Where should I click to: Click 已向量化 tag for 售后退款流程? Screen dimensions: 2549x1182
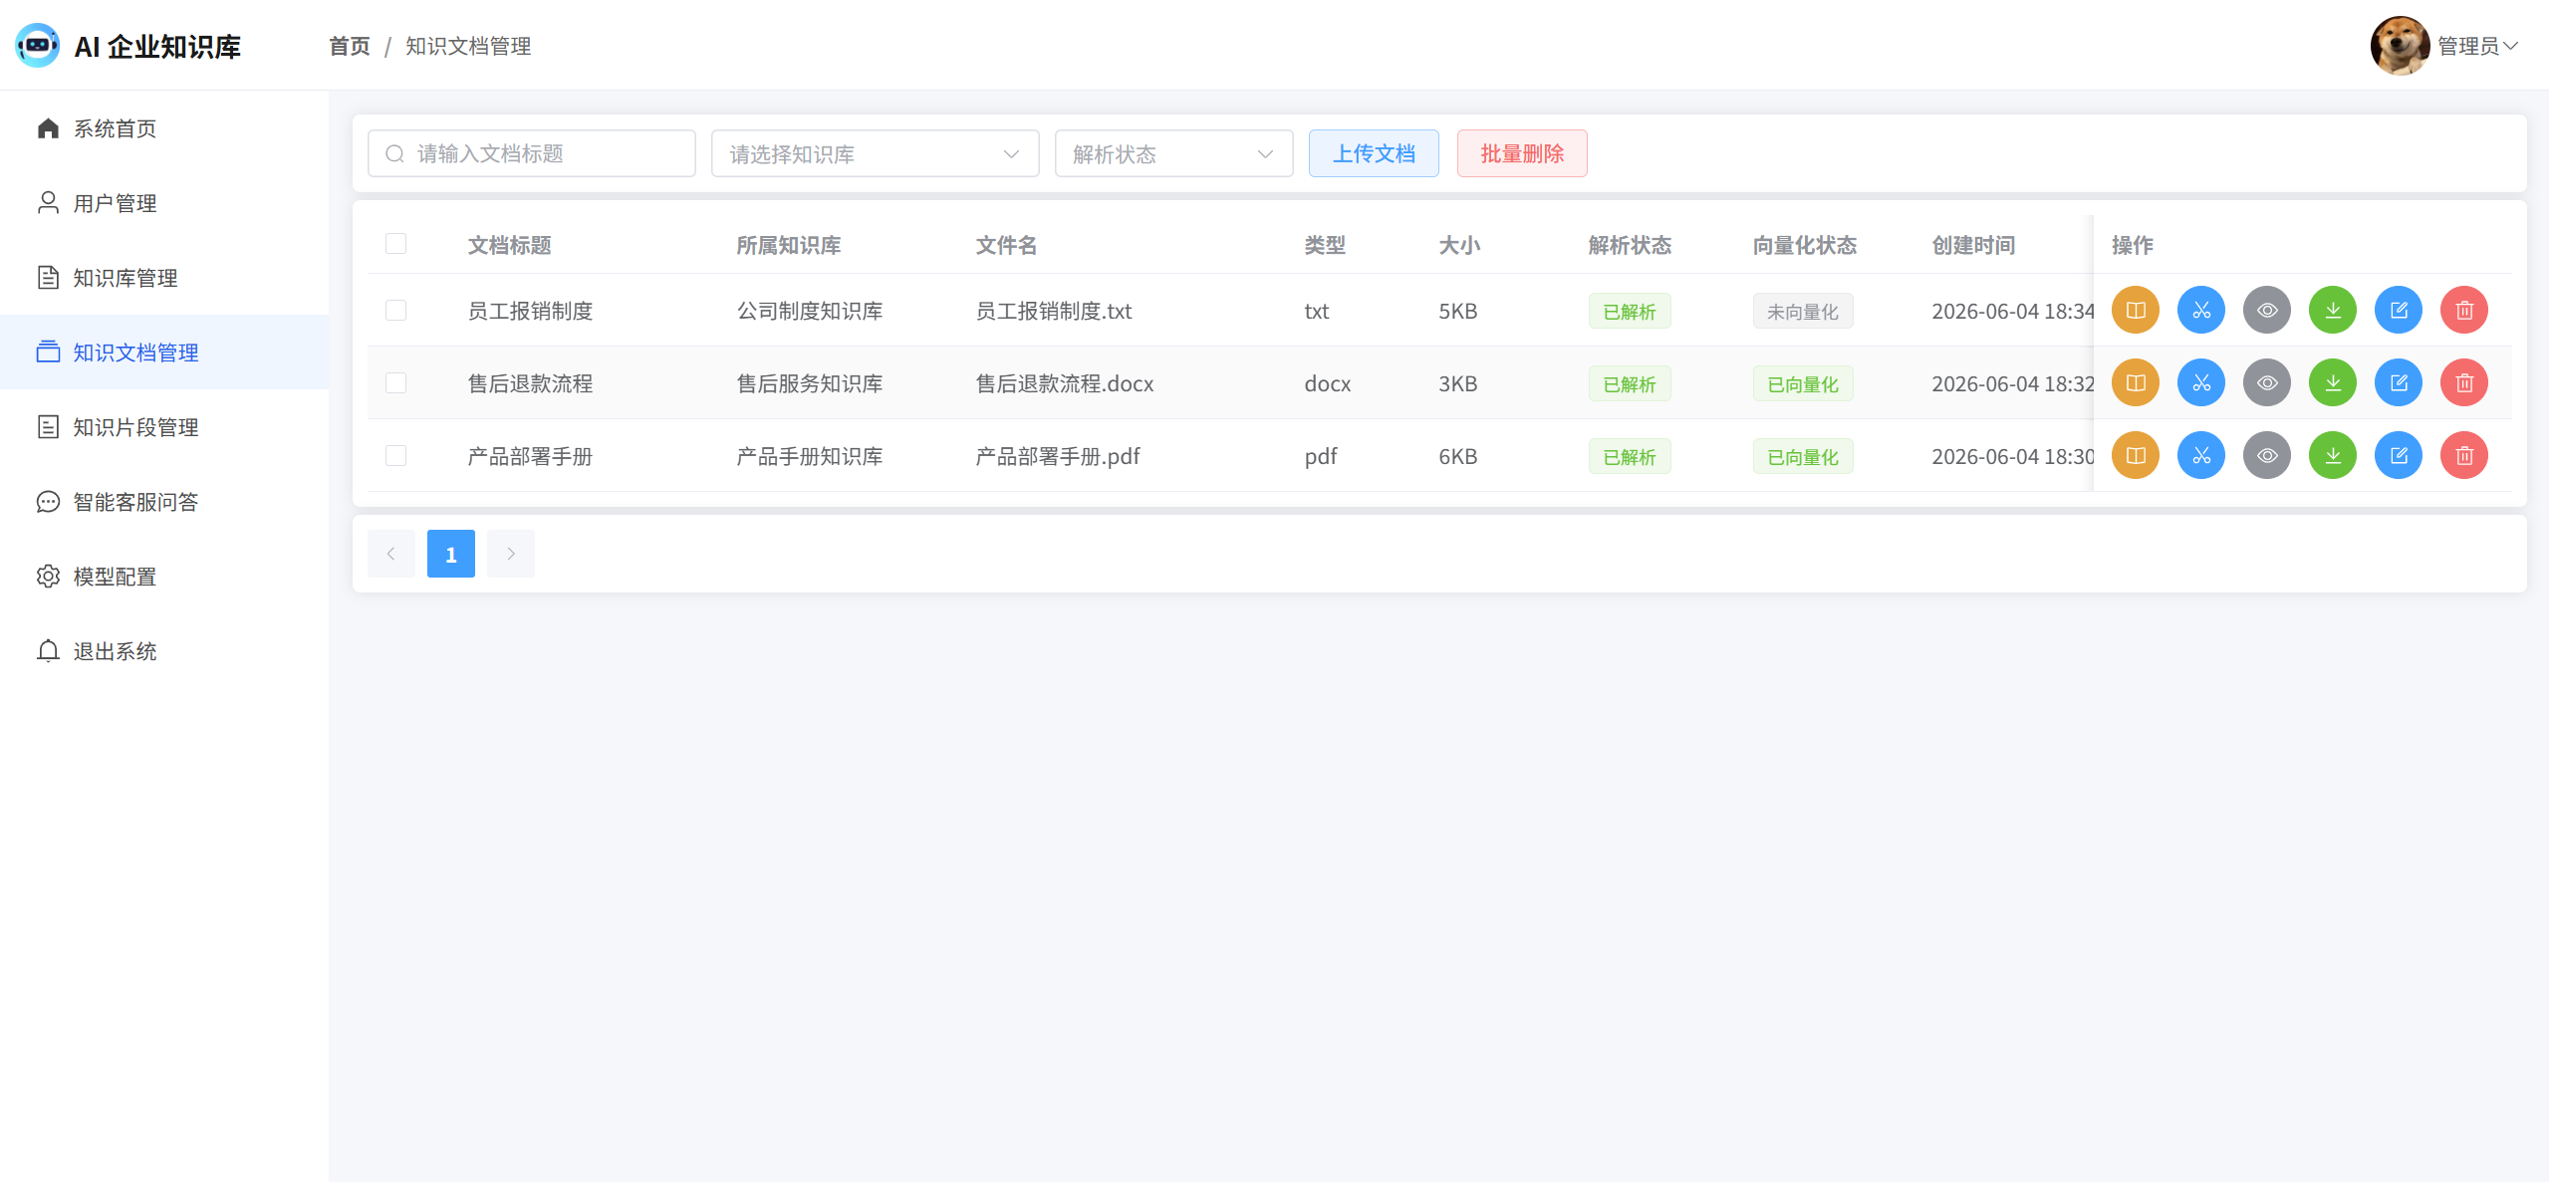[x=1803, y=384]
